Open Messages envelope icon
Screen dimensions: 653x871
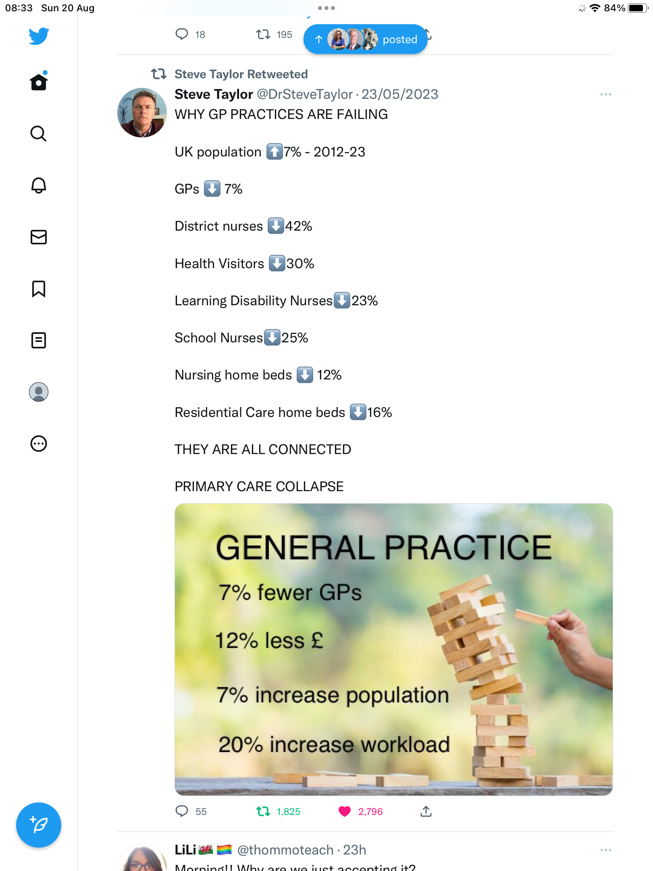(x=39, y=237)
